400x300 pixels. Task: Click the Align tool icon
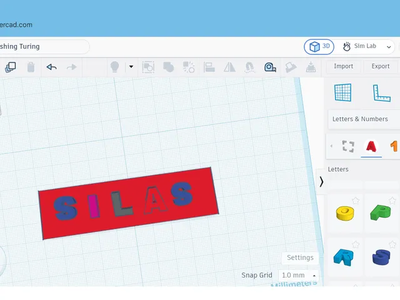pyautogui.click(x=209, y=67)
